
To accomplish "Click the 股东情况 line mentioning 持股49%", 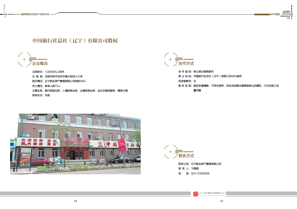I will pyautogui.click(x=59, y=81).
